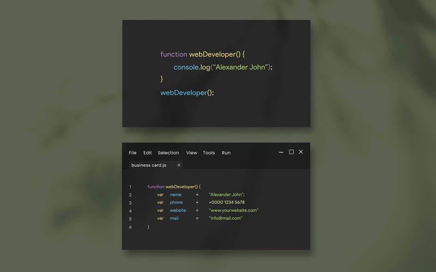Click the console.log line on top card
Image resolution: width=436 pixels, height=272 pixels.
[x=223, y=67]
